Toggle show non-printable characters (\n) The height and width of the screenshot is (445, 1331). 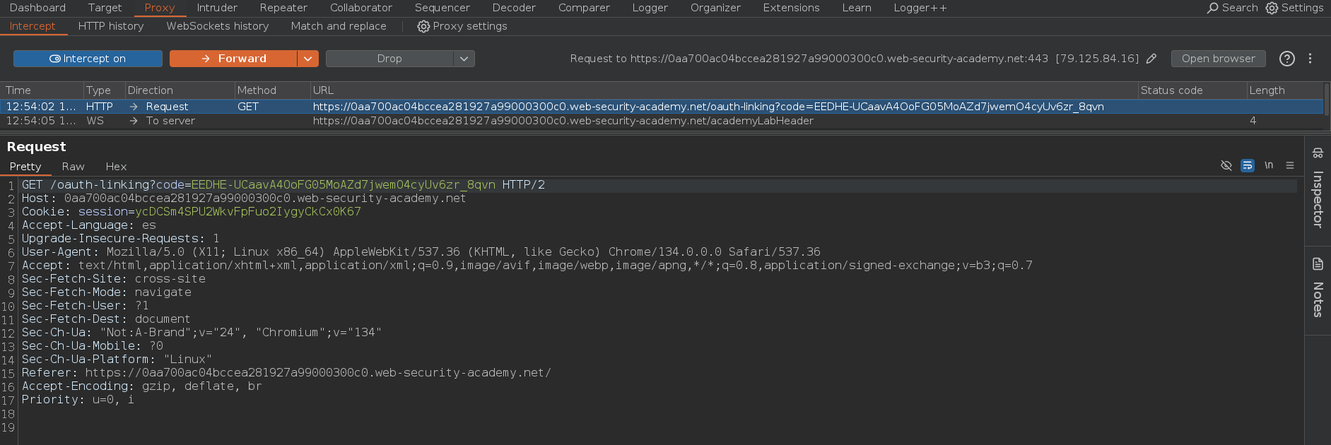coord(1269,165)
